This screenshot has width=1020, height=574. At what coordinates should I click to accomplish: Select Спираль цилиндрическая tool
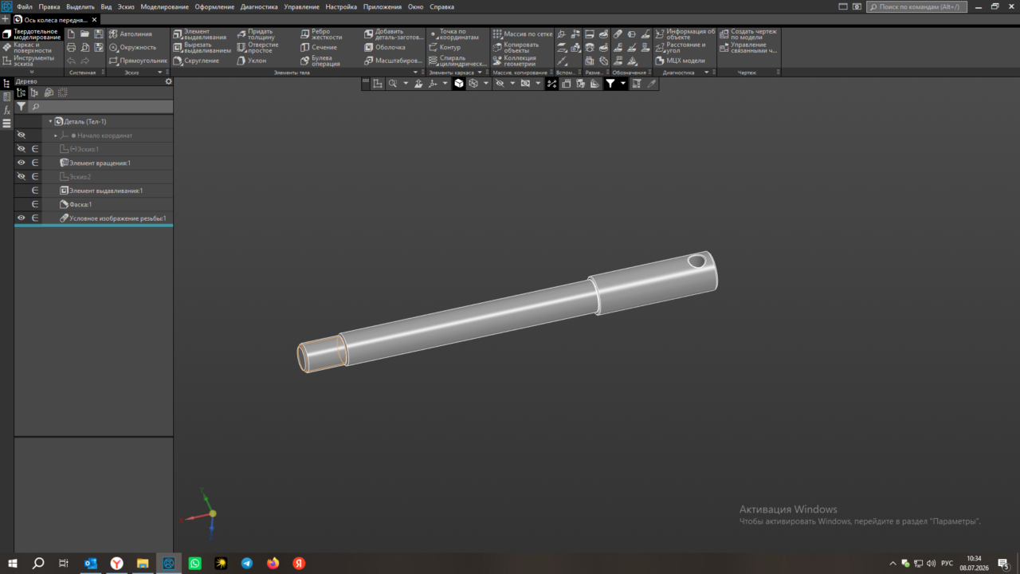click(x=457, y=61)
